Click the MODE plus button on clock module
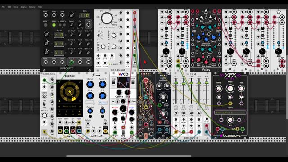 tap(64, 25)
